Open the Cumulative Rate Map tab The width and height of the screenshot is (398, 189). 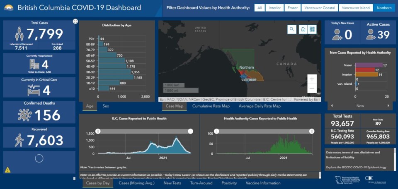pos(211,106)
